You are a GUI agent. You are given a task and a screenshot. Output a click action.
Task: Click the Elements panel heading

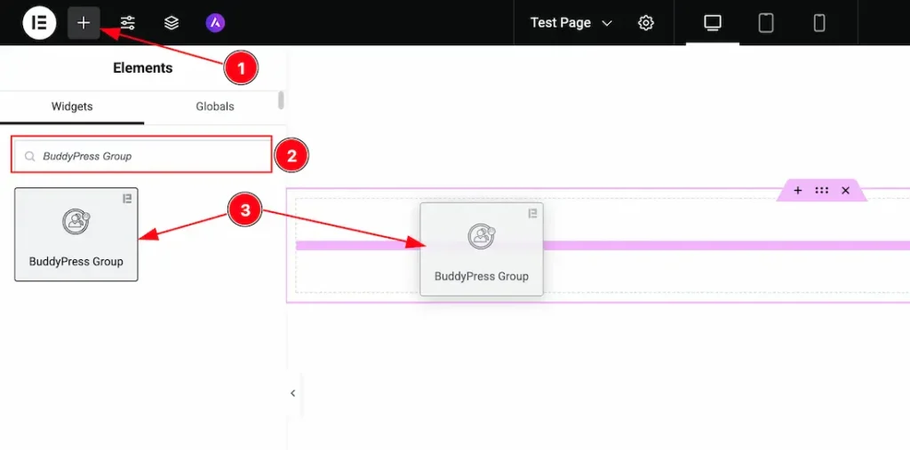(143, 67)
